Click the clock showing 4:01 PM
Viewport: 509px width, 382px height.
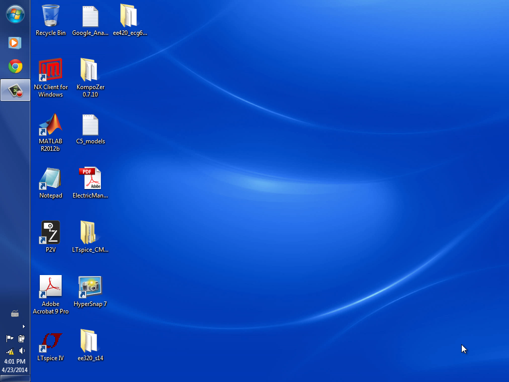[14, 361]
